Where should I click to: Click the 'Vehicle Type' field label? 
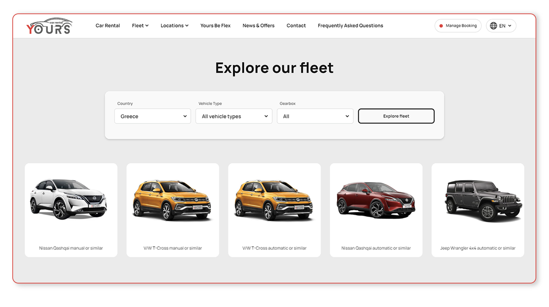click(x=210, y=103)
